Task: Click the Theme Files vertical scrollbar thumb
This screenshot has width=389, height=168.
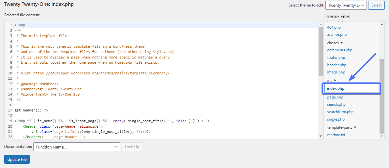Action: pyautogui.click(x=382, y=97)
